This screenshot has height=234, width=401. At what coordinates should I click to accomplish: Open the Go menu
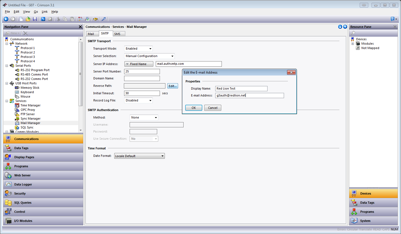[x=36, y=12]
